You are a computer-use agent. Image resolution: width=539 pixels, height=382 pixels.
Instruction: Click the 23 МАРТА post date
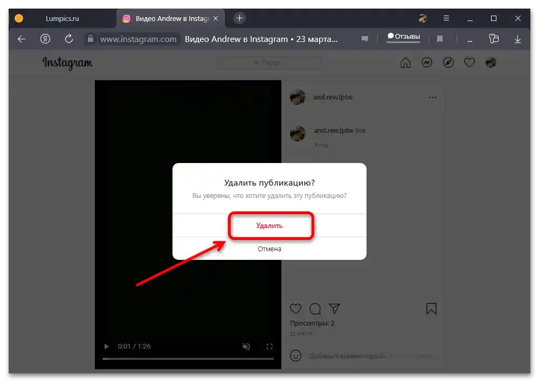tap(301, 334)
